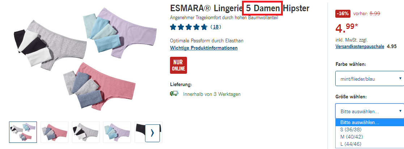Open the Wichtige Produktinformationen link

204,48
